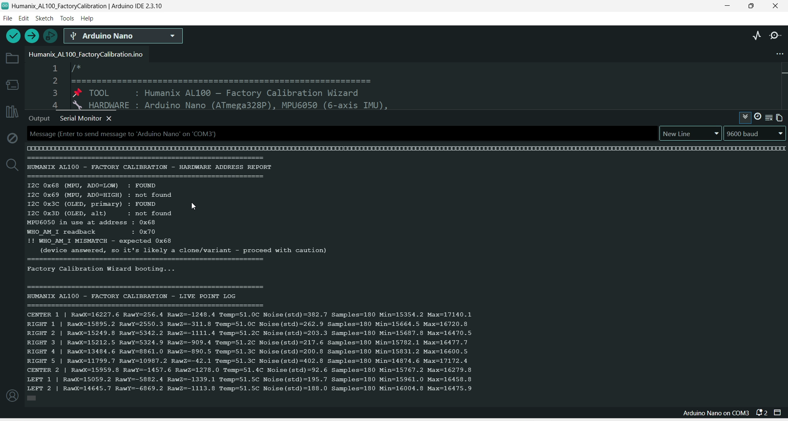Expand the Arduino Nano board selector
Screen dimensions: 788x421
pos(123,36)
